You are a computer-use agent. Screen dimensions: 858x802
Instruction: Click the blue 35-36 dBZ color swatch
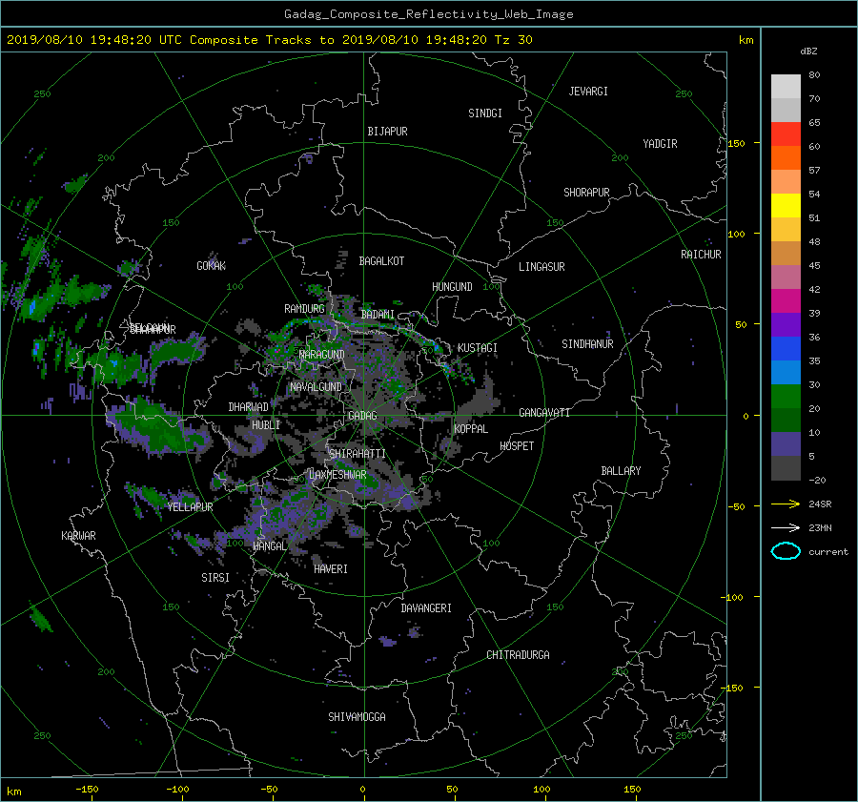point(786,349)
